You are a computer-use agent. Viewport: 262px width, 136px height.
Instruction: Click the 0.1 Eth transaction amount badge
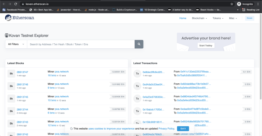coord(246,72)
